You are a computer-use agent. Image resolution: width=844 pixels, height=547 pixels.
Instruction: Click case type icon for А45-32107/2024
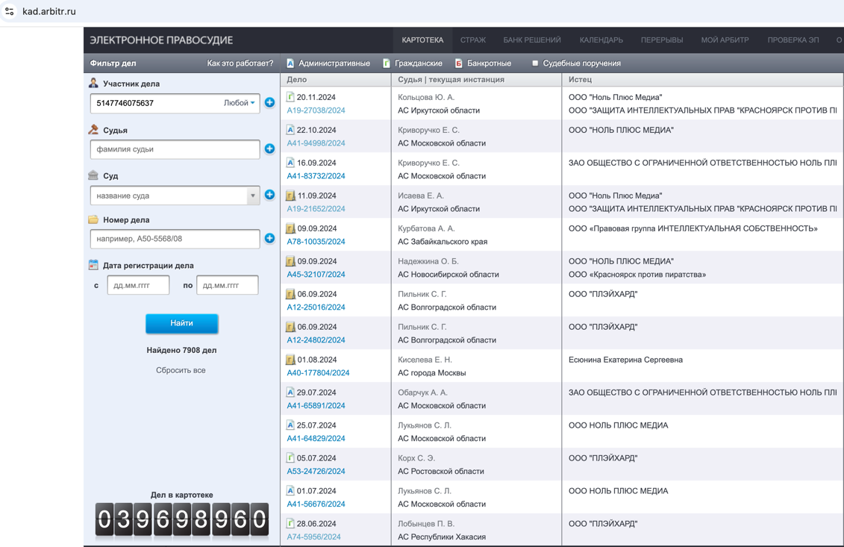[x=291, y=261]
